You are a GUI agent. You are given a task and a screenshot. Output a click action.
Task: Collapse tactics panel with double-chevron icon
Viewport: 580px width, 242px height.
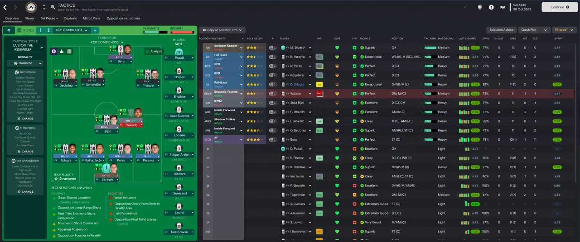click(x=9, y=30)
